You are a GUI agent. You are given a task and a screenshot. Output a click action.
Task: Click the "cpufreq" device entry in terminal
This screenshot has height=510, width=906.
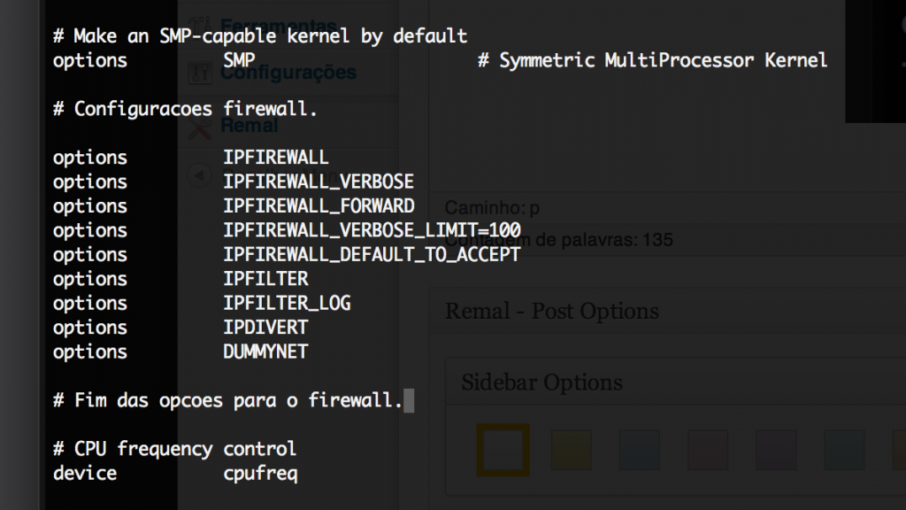[261, 474]
